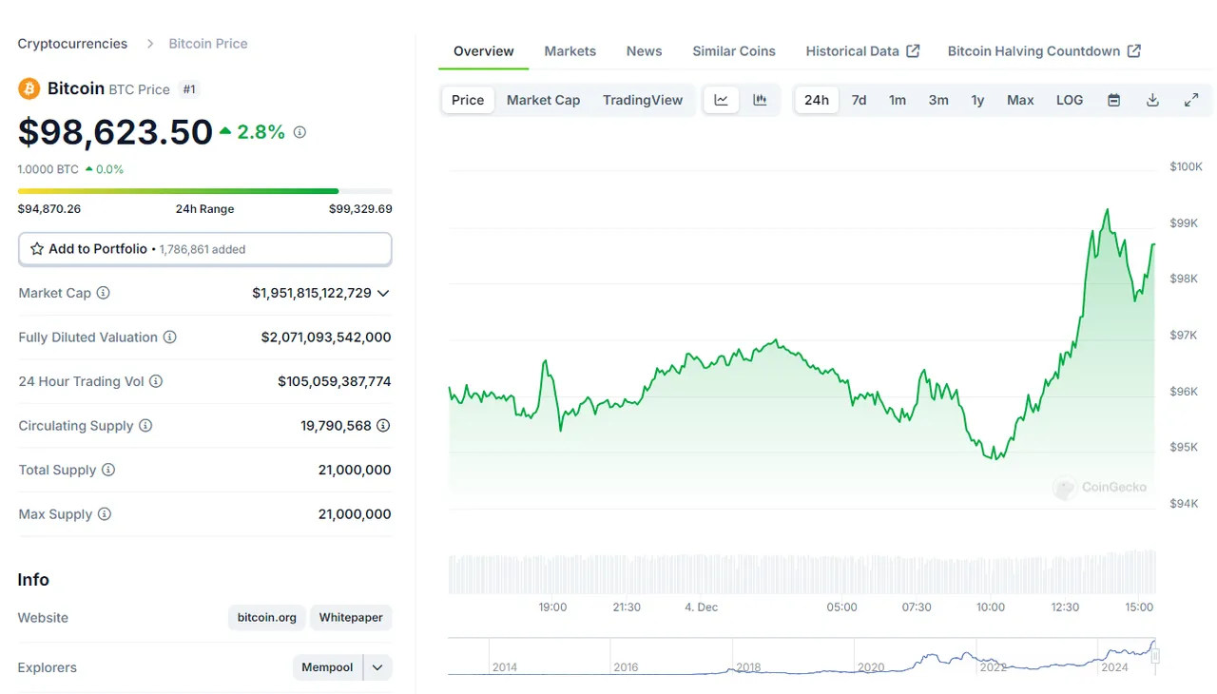Click Add to Portfolio button
This screenshot has height=694, width=1217.
pyautogui.click(x=204, y=249)
